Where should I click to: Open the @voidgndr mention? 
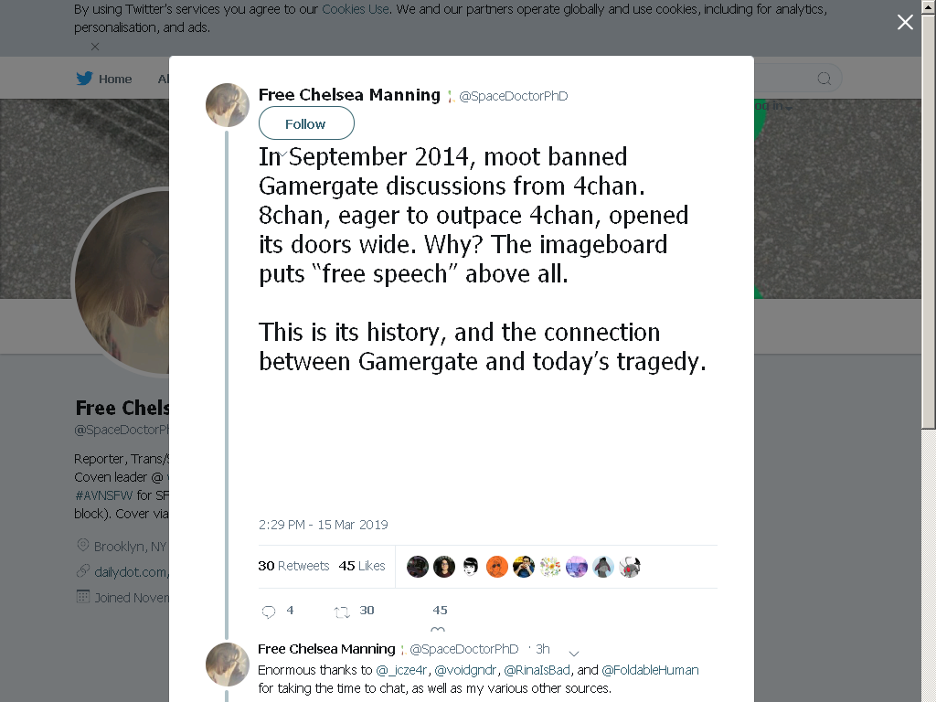[465, 670]
